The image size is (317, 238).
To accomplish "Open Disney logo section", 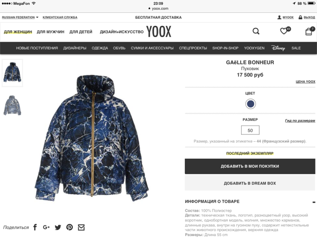I will (278, 48).
